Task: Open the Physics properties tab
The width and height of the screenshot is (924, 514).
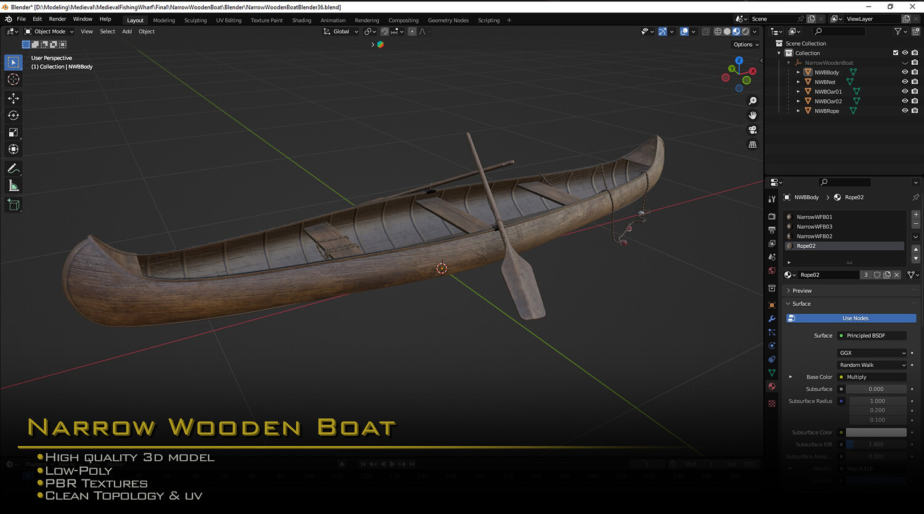Action: pos(772,346)
